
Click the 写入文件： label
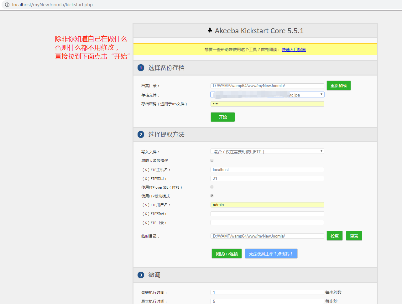click(x=150, y=152)
